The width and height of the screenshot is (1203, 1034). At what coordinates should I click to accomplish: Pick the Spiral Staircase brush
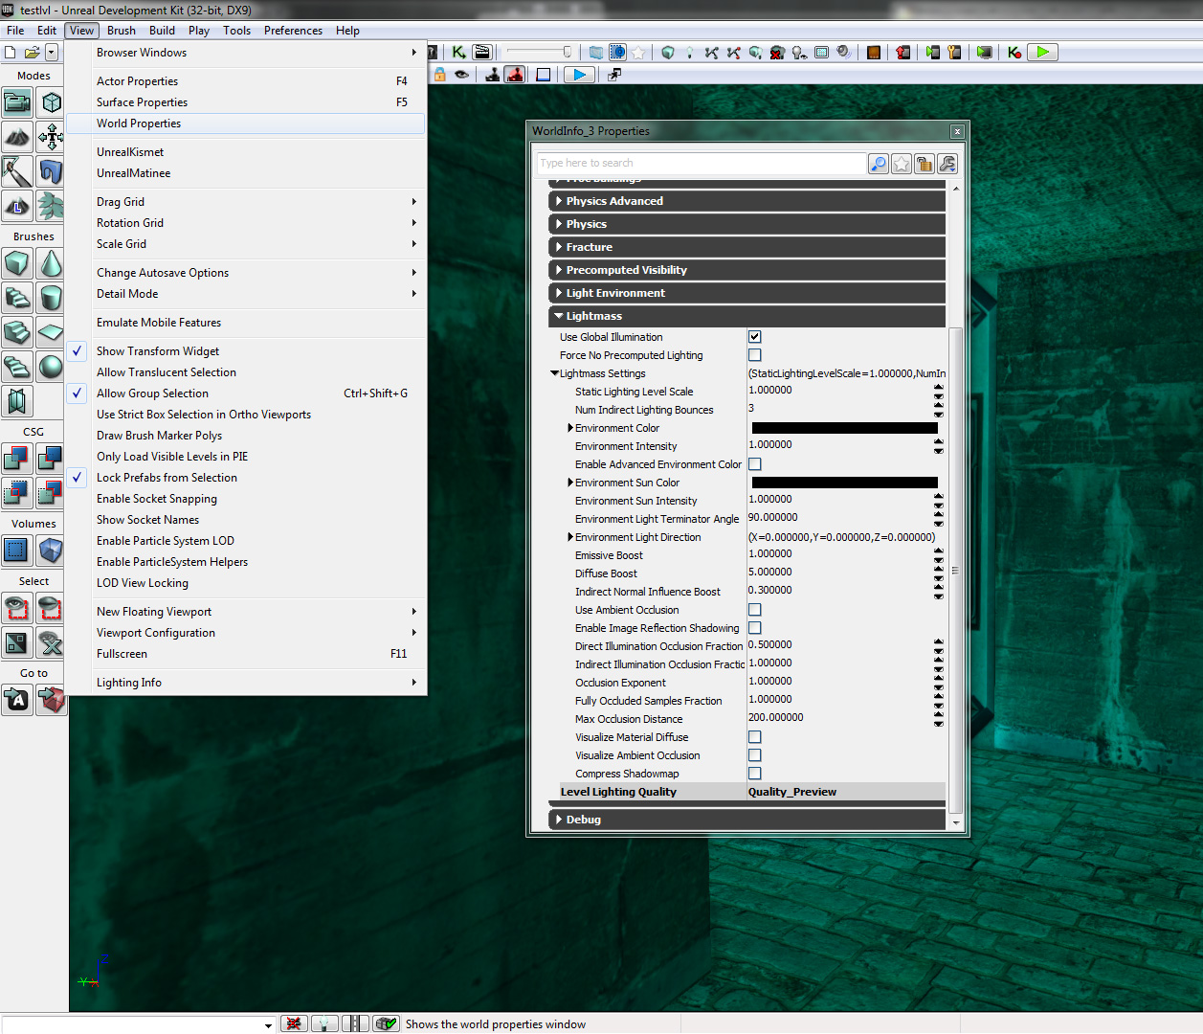(17, 367)
